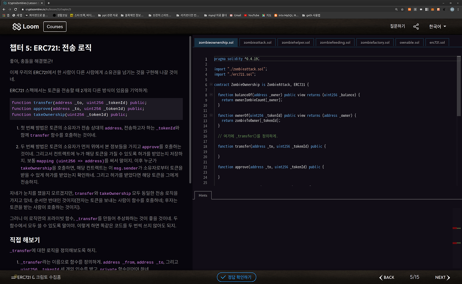Open the into MySQL blogger bookmark
Image resolution: width=462 pixels, height=284 pixels.
(287, 15)
